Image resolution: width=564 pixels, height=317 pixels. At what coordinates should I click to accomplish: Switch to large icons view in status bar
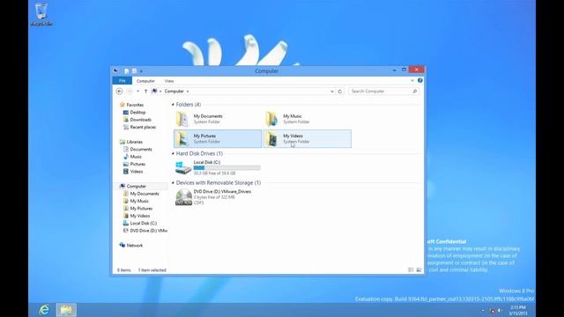tap(419, 270)
